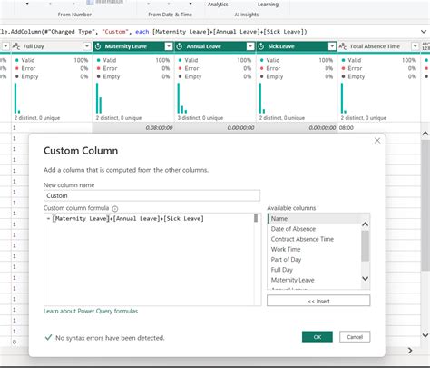The image size is (430, 368).
Task: Open the Full Day column filter dropdown
Action: pos(87,46)
